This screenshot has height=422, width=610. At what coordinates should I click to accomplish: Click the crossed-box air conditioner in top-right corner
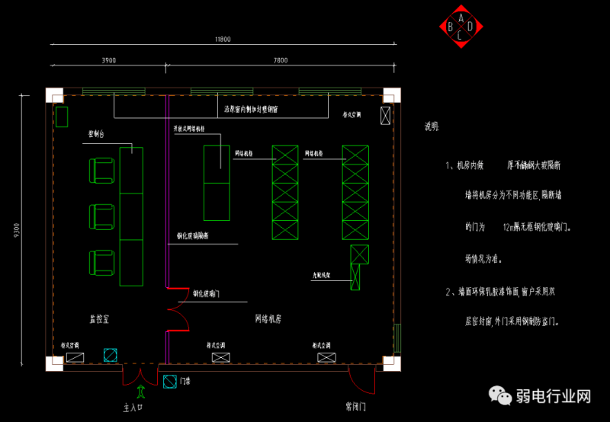[384, 116]
